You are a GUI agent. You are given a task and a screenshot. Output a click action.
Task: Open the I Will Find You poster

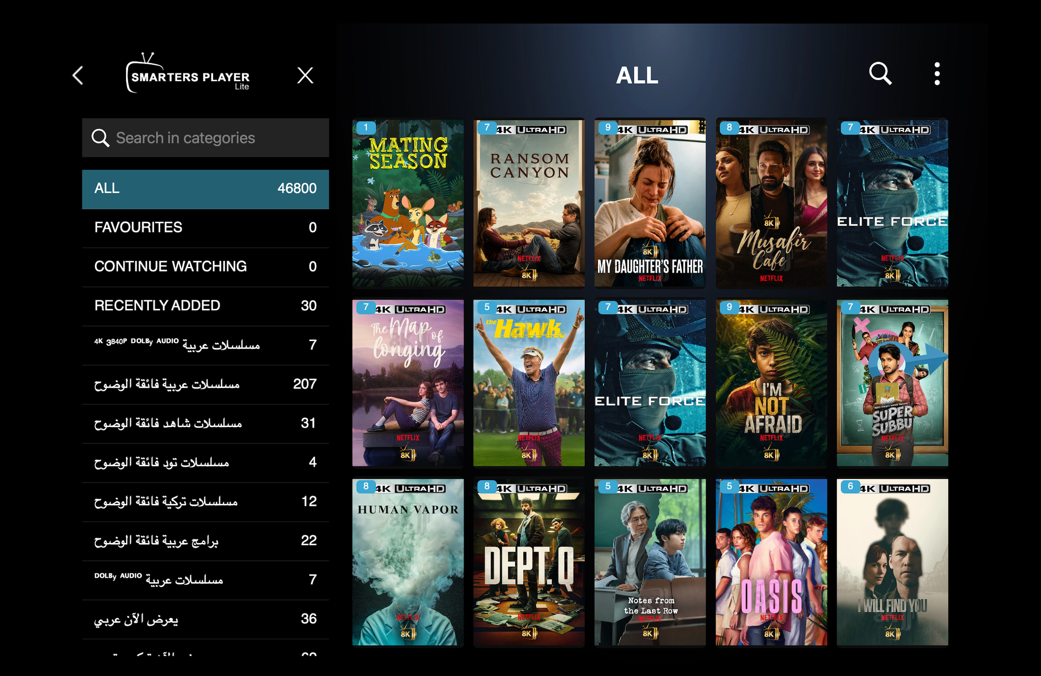[892, 562]
